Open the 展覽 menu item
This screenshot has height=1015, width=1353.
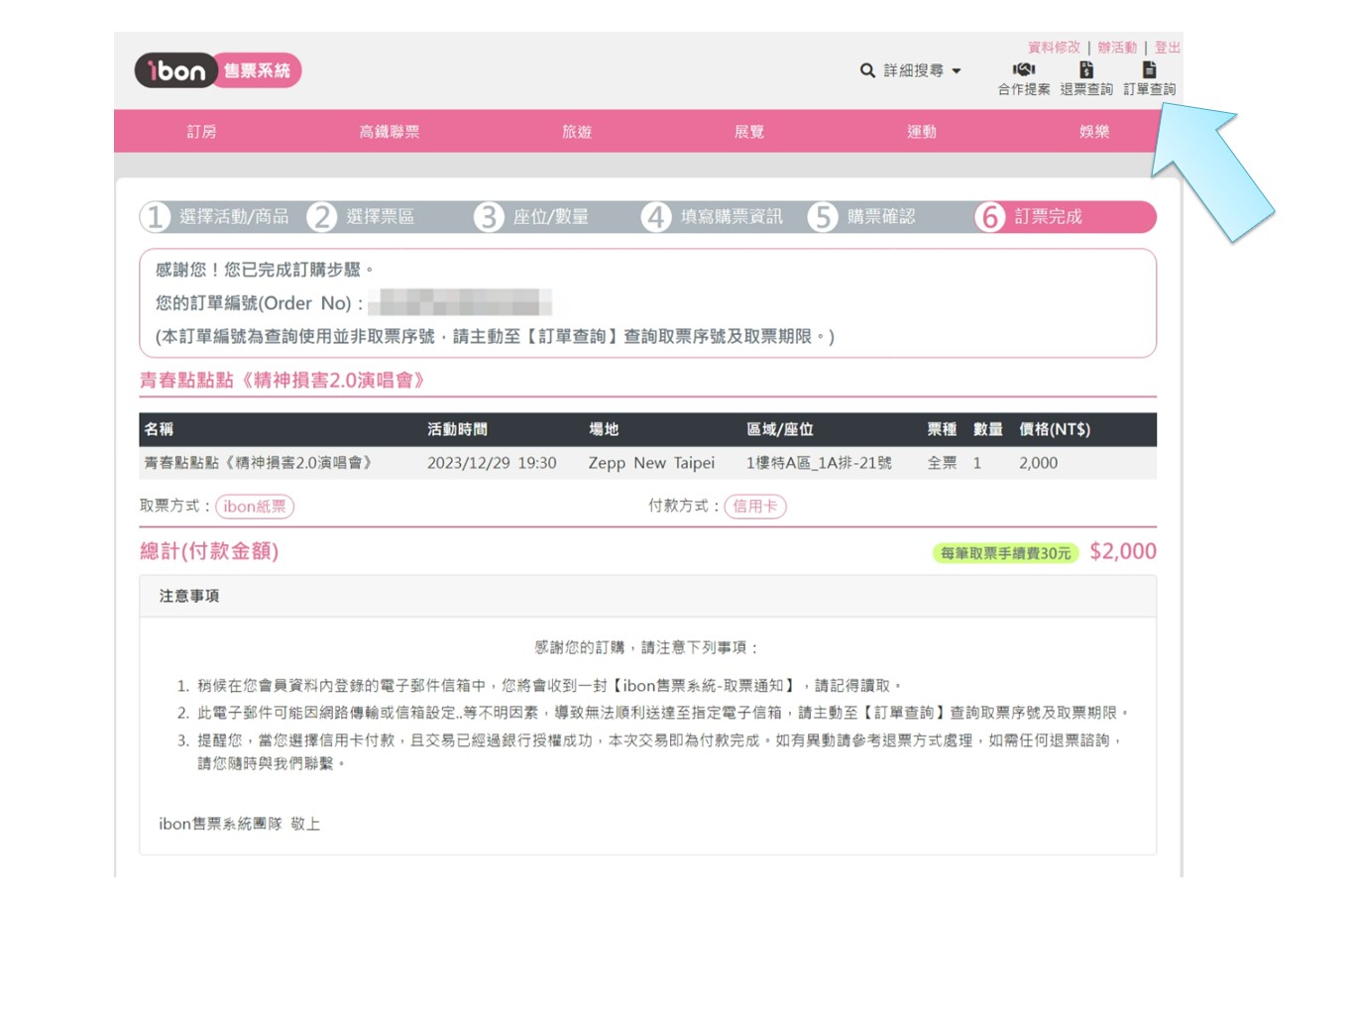click(749, 131)
